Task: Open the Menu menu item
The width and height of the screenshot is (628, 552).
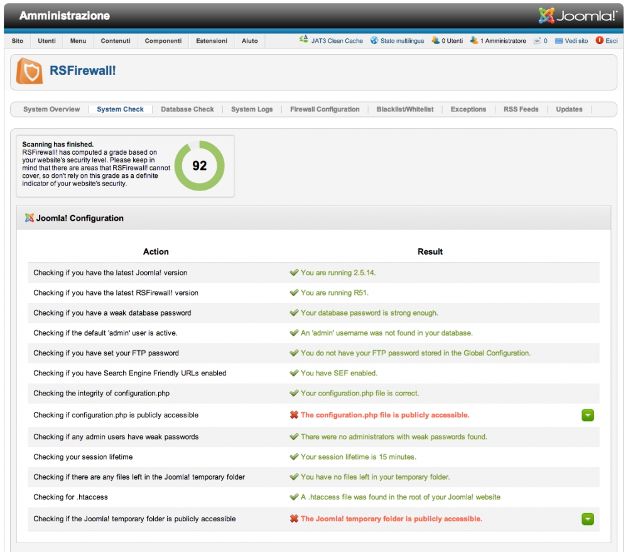Action: pos(78,41)
